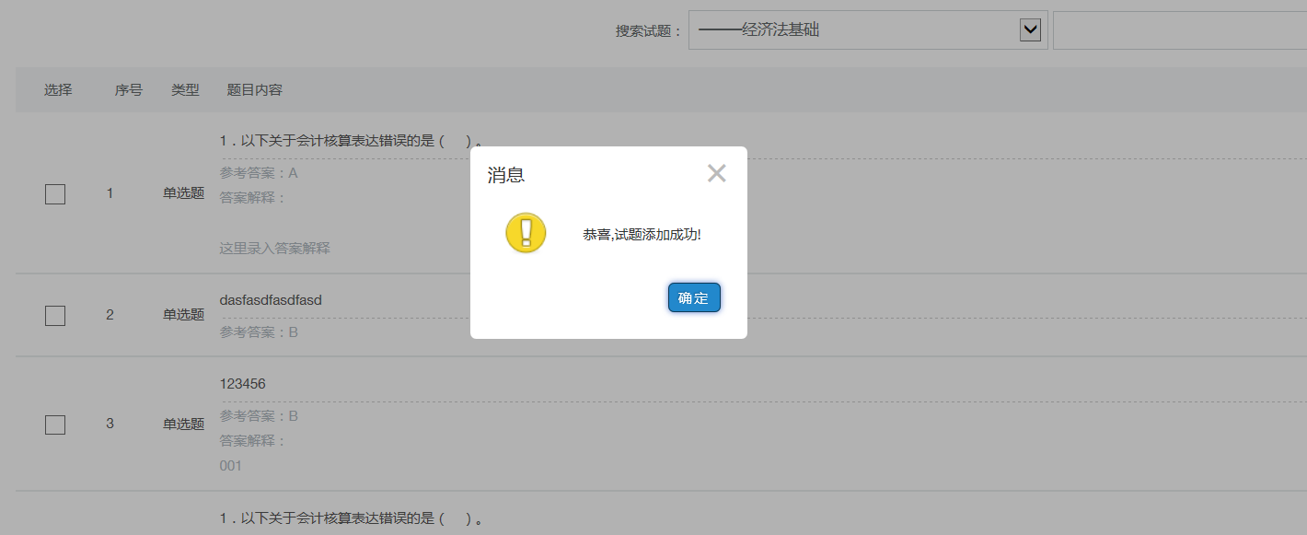
Task: Select the 类型 column header
Action: (185, 90)
